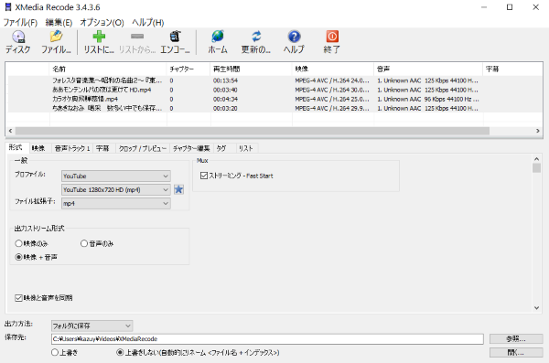Image resolution: width=549 pixels, height=363 pixels.
Task: Select the file row with duration 00:03:20
Action: click(274, 109)
